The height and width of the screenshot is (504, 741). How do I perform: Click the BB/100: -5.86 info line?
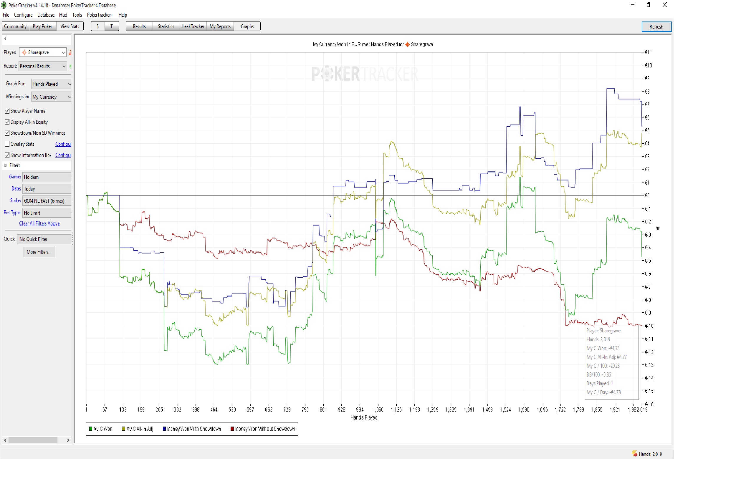[x=598, y=374]
